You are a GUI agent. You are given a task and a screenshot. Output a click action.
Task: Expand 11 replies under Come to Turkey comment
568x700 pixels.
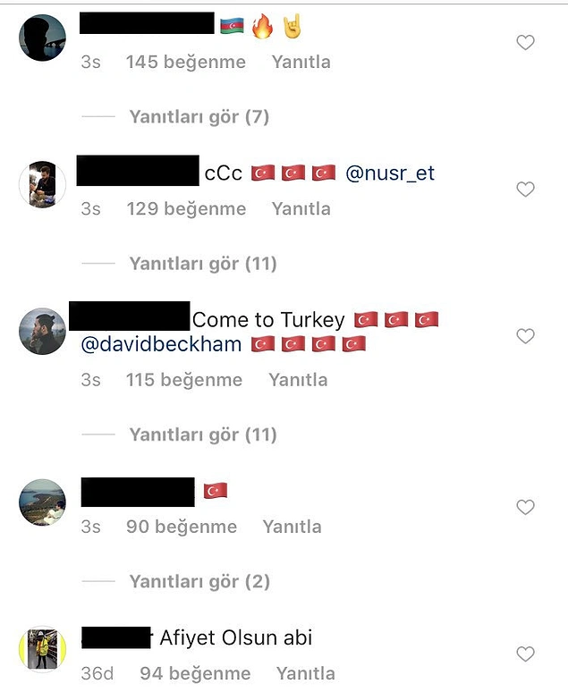click(x=203, y=434)
